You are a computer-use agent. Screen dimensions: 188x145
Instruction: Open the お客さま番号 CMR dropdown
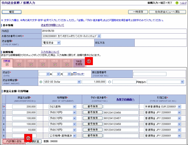coord(71,36)
